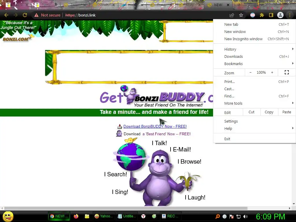Image resolution: width=296 pixels, height=222 pixels.
Task: Reload the bonzi.link page
Action: click(25, 15)
